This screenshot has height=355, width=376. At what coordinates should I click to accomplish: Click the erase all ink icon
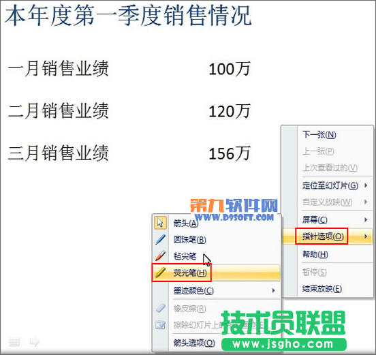(x=160, y=325)
